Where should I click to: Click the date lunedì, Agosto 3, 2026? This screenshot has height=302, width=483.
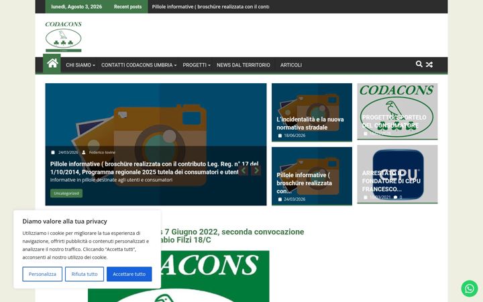[76, 7]
